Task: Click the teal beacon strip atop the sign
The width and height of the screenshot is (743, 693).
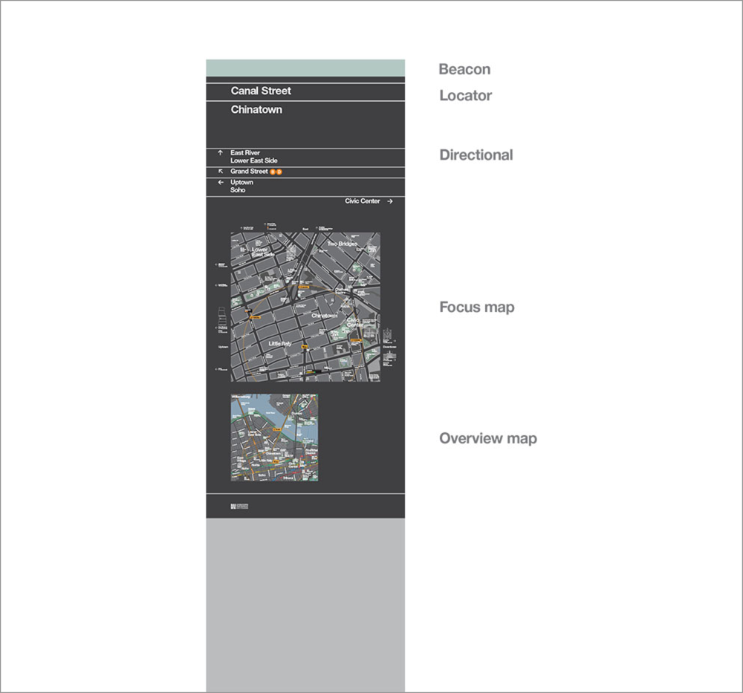Action: (x=305, y=68)
